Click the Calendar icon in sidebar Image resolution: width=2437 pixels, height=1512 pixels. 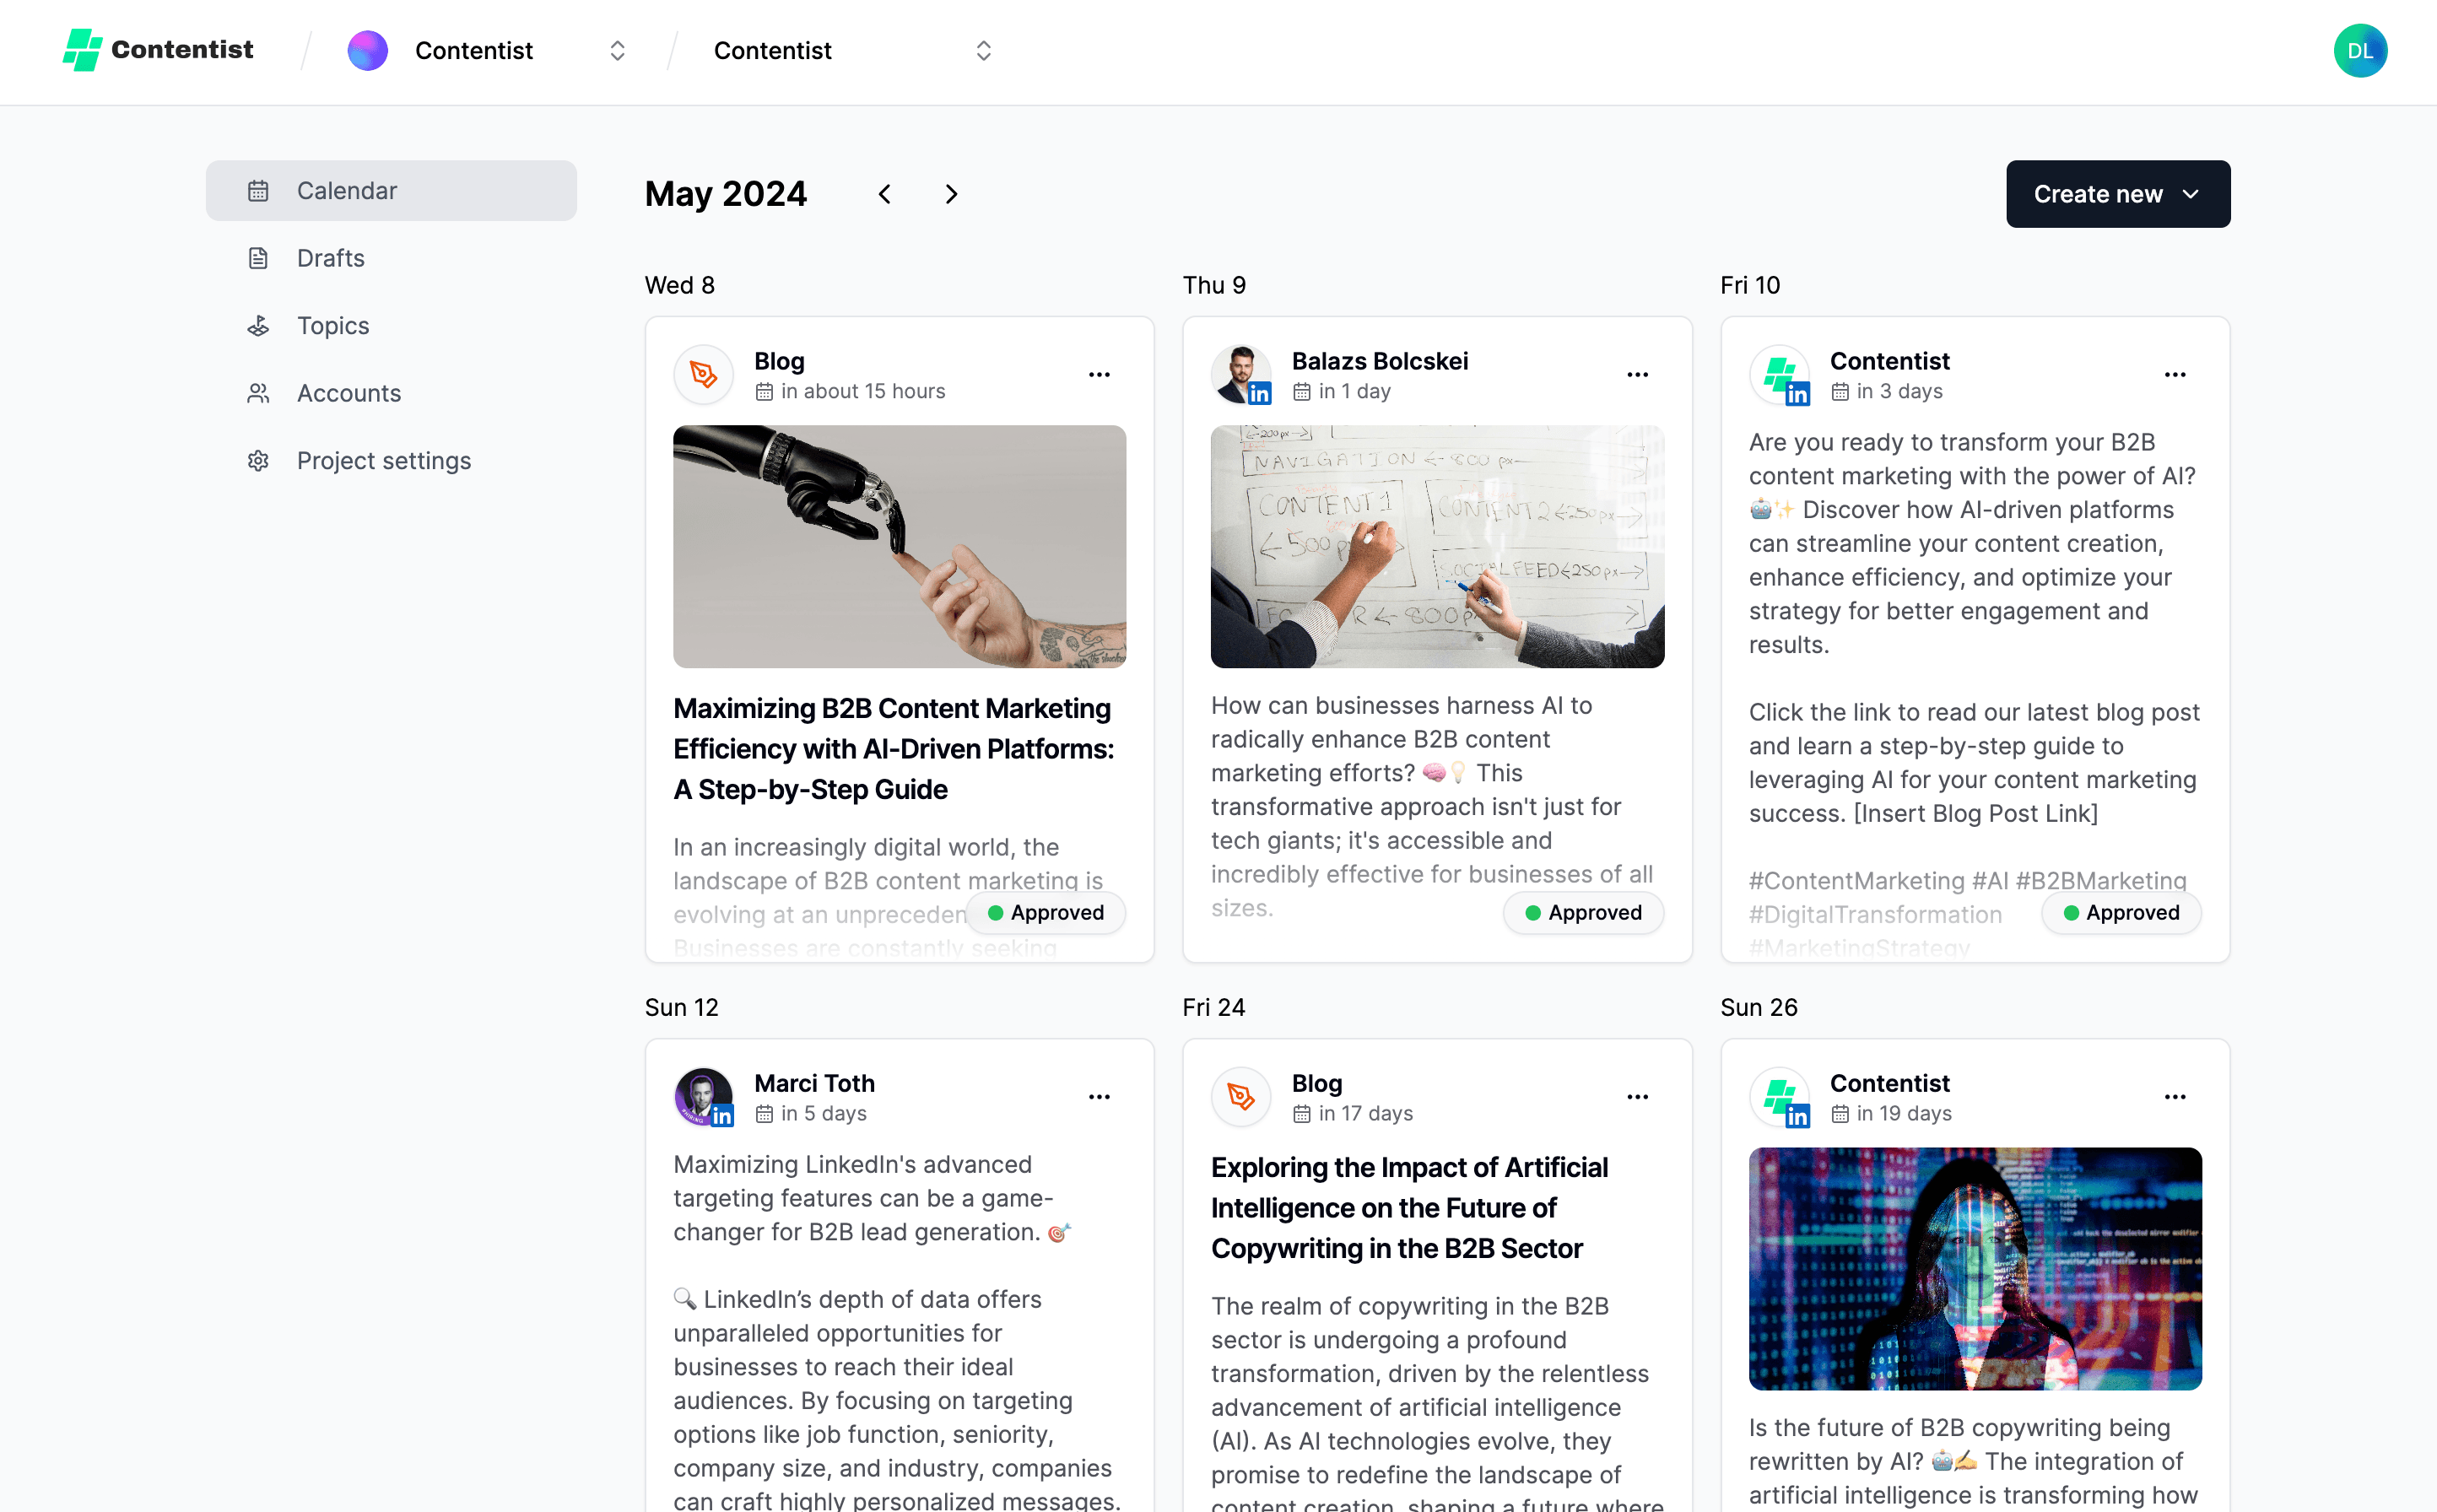pos(258,191)
